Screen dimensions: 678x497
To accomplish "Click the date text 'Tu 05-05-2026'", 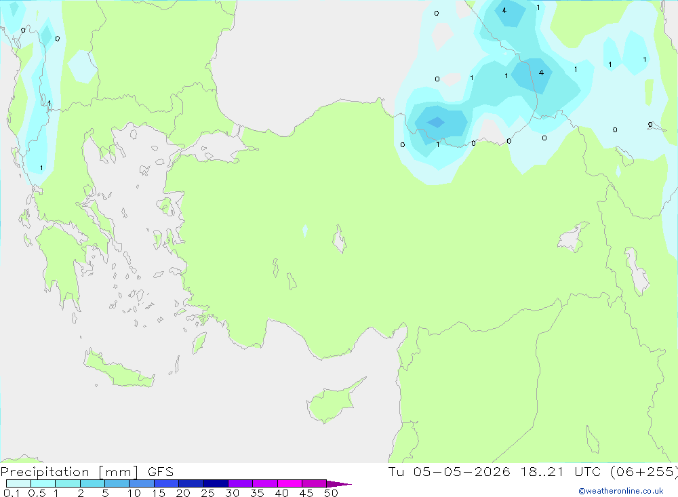I will 449,472.
